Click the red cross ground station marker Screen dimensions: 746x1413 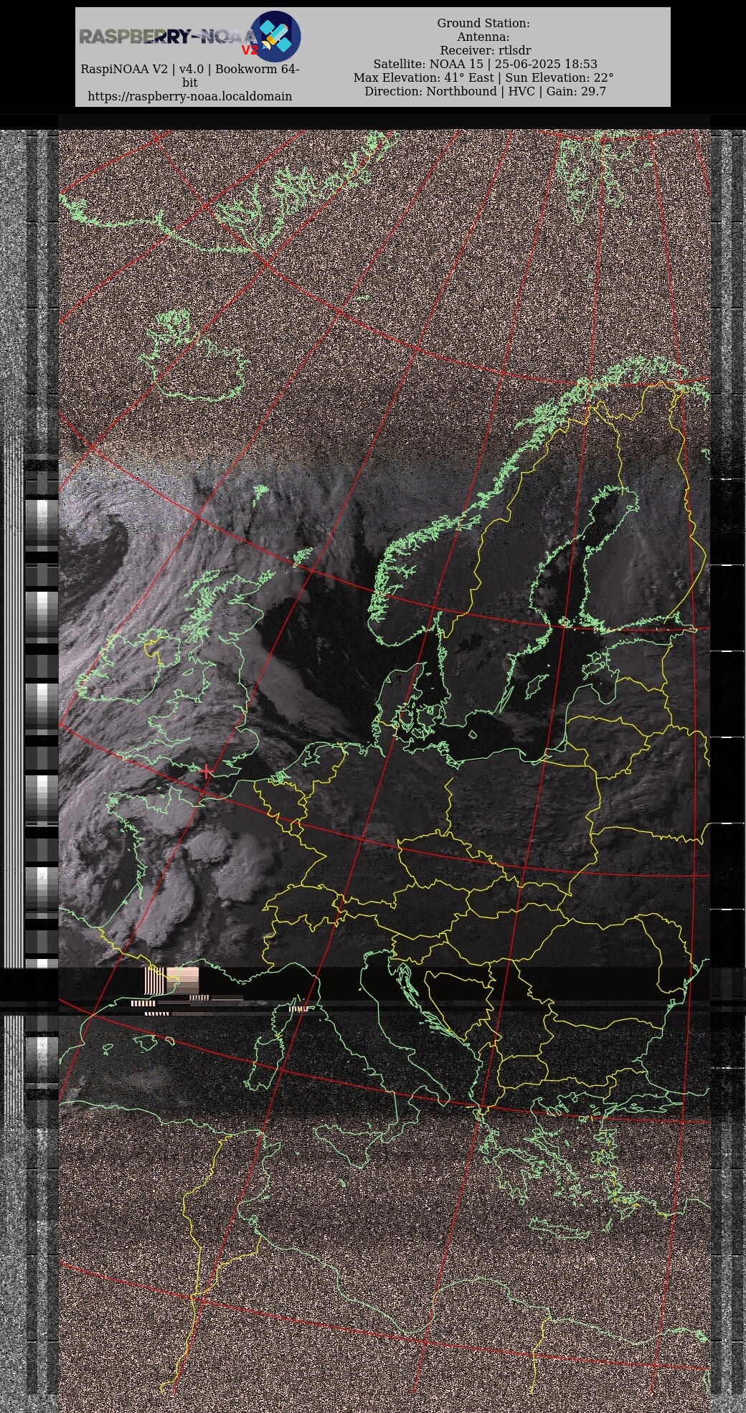coord(207,771)
